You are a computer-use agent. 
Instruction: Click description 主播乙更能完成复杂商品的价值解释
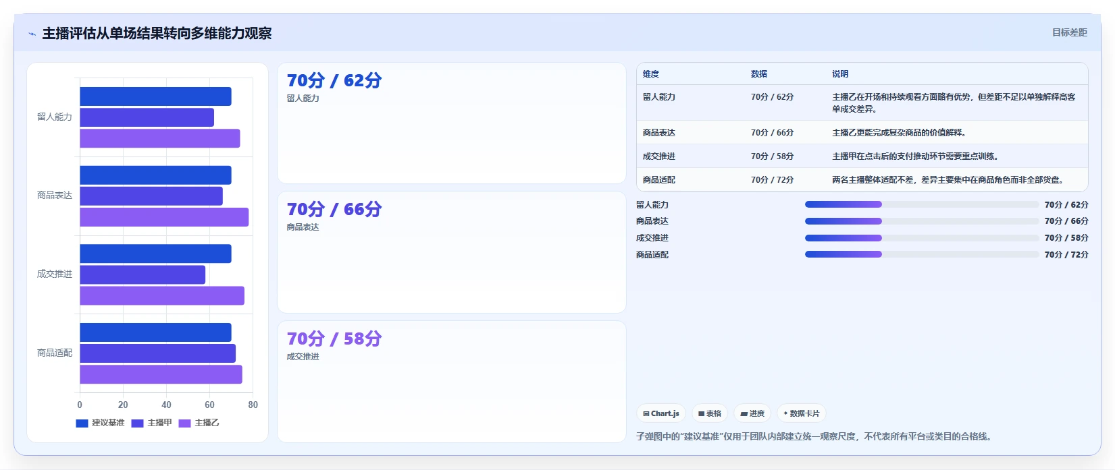click(x=899, y=133)
